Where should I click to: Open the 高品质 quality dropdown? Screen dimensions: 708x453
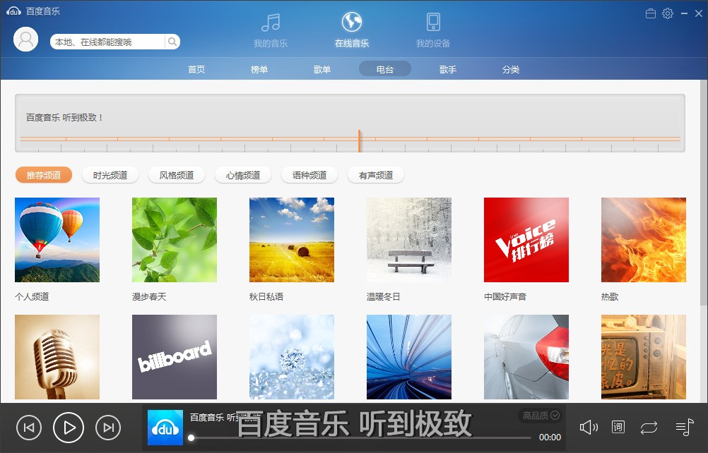click(541, 416)
